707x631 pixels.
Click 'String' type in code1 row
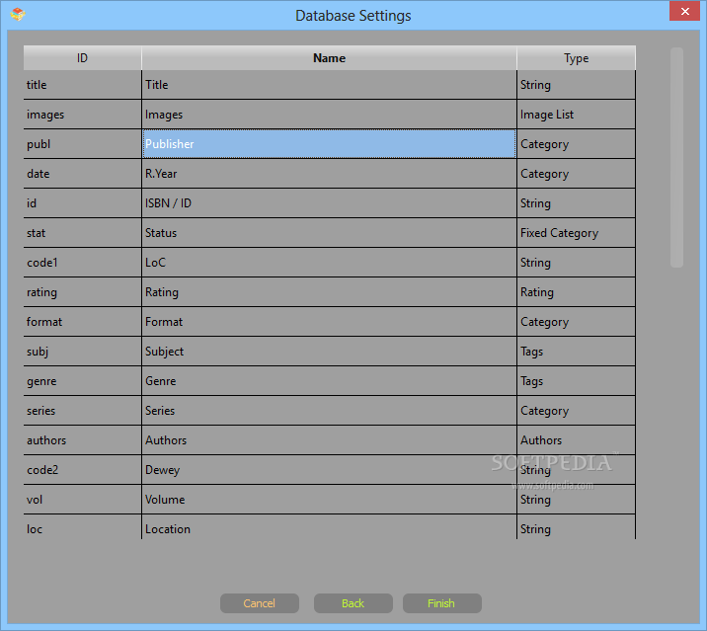(x=577, y=263)
